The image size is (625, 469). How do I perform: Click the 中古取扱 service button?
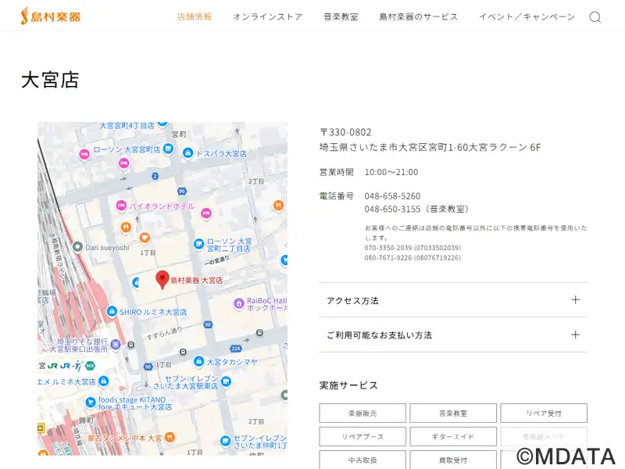[362, 460]
